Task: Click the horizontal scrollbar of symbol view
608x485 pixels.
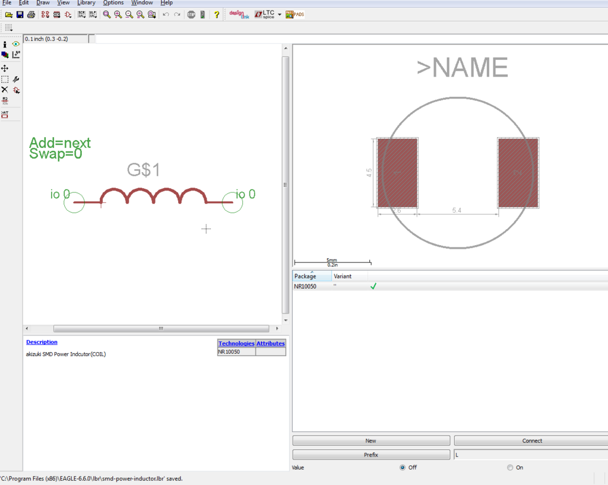Action: tap(161, 328)
